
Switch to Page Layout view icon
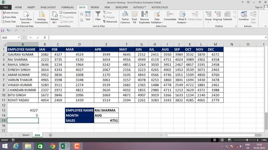click(x=222, y=140)
